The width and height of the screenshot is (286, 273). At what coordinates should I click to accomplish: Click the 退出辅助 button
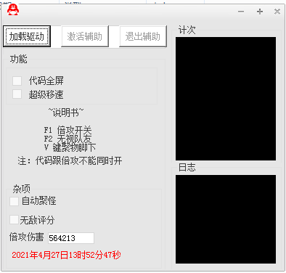(x=143, y=36)
